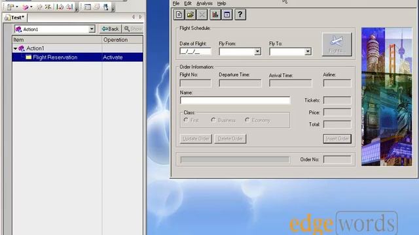Viewport: 419px width, 235px height.
Task: Click the Action1 icon in tree row
Action: tap(22, 48)
